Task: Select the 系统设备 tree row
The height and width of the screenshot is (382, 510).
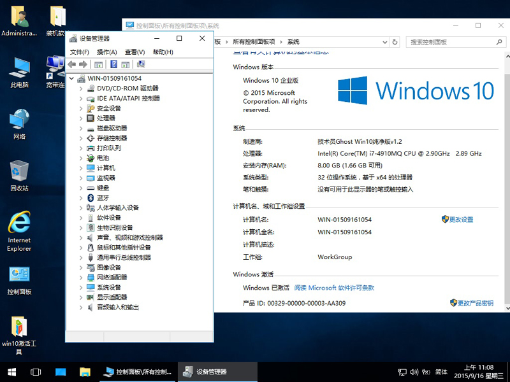Action: (x=104, y=288)
